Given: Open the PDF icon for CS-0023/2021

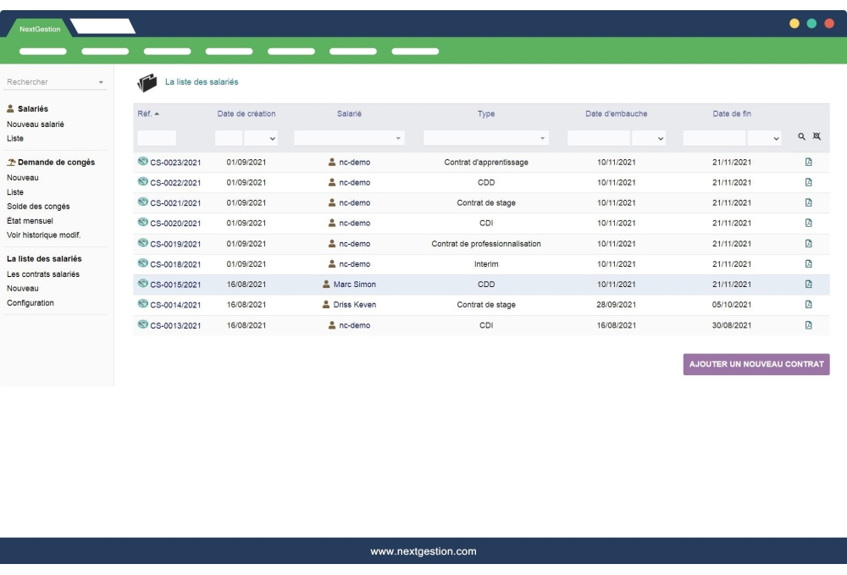Looking at the screenshot, I should point(808,162).
